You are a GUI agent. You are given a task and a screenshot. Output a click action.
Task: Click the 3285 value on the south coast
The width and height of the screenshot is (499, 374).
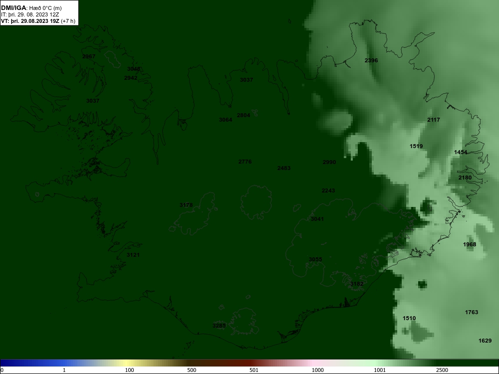tap(219, 326)
